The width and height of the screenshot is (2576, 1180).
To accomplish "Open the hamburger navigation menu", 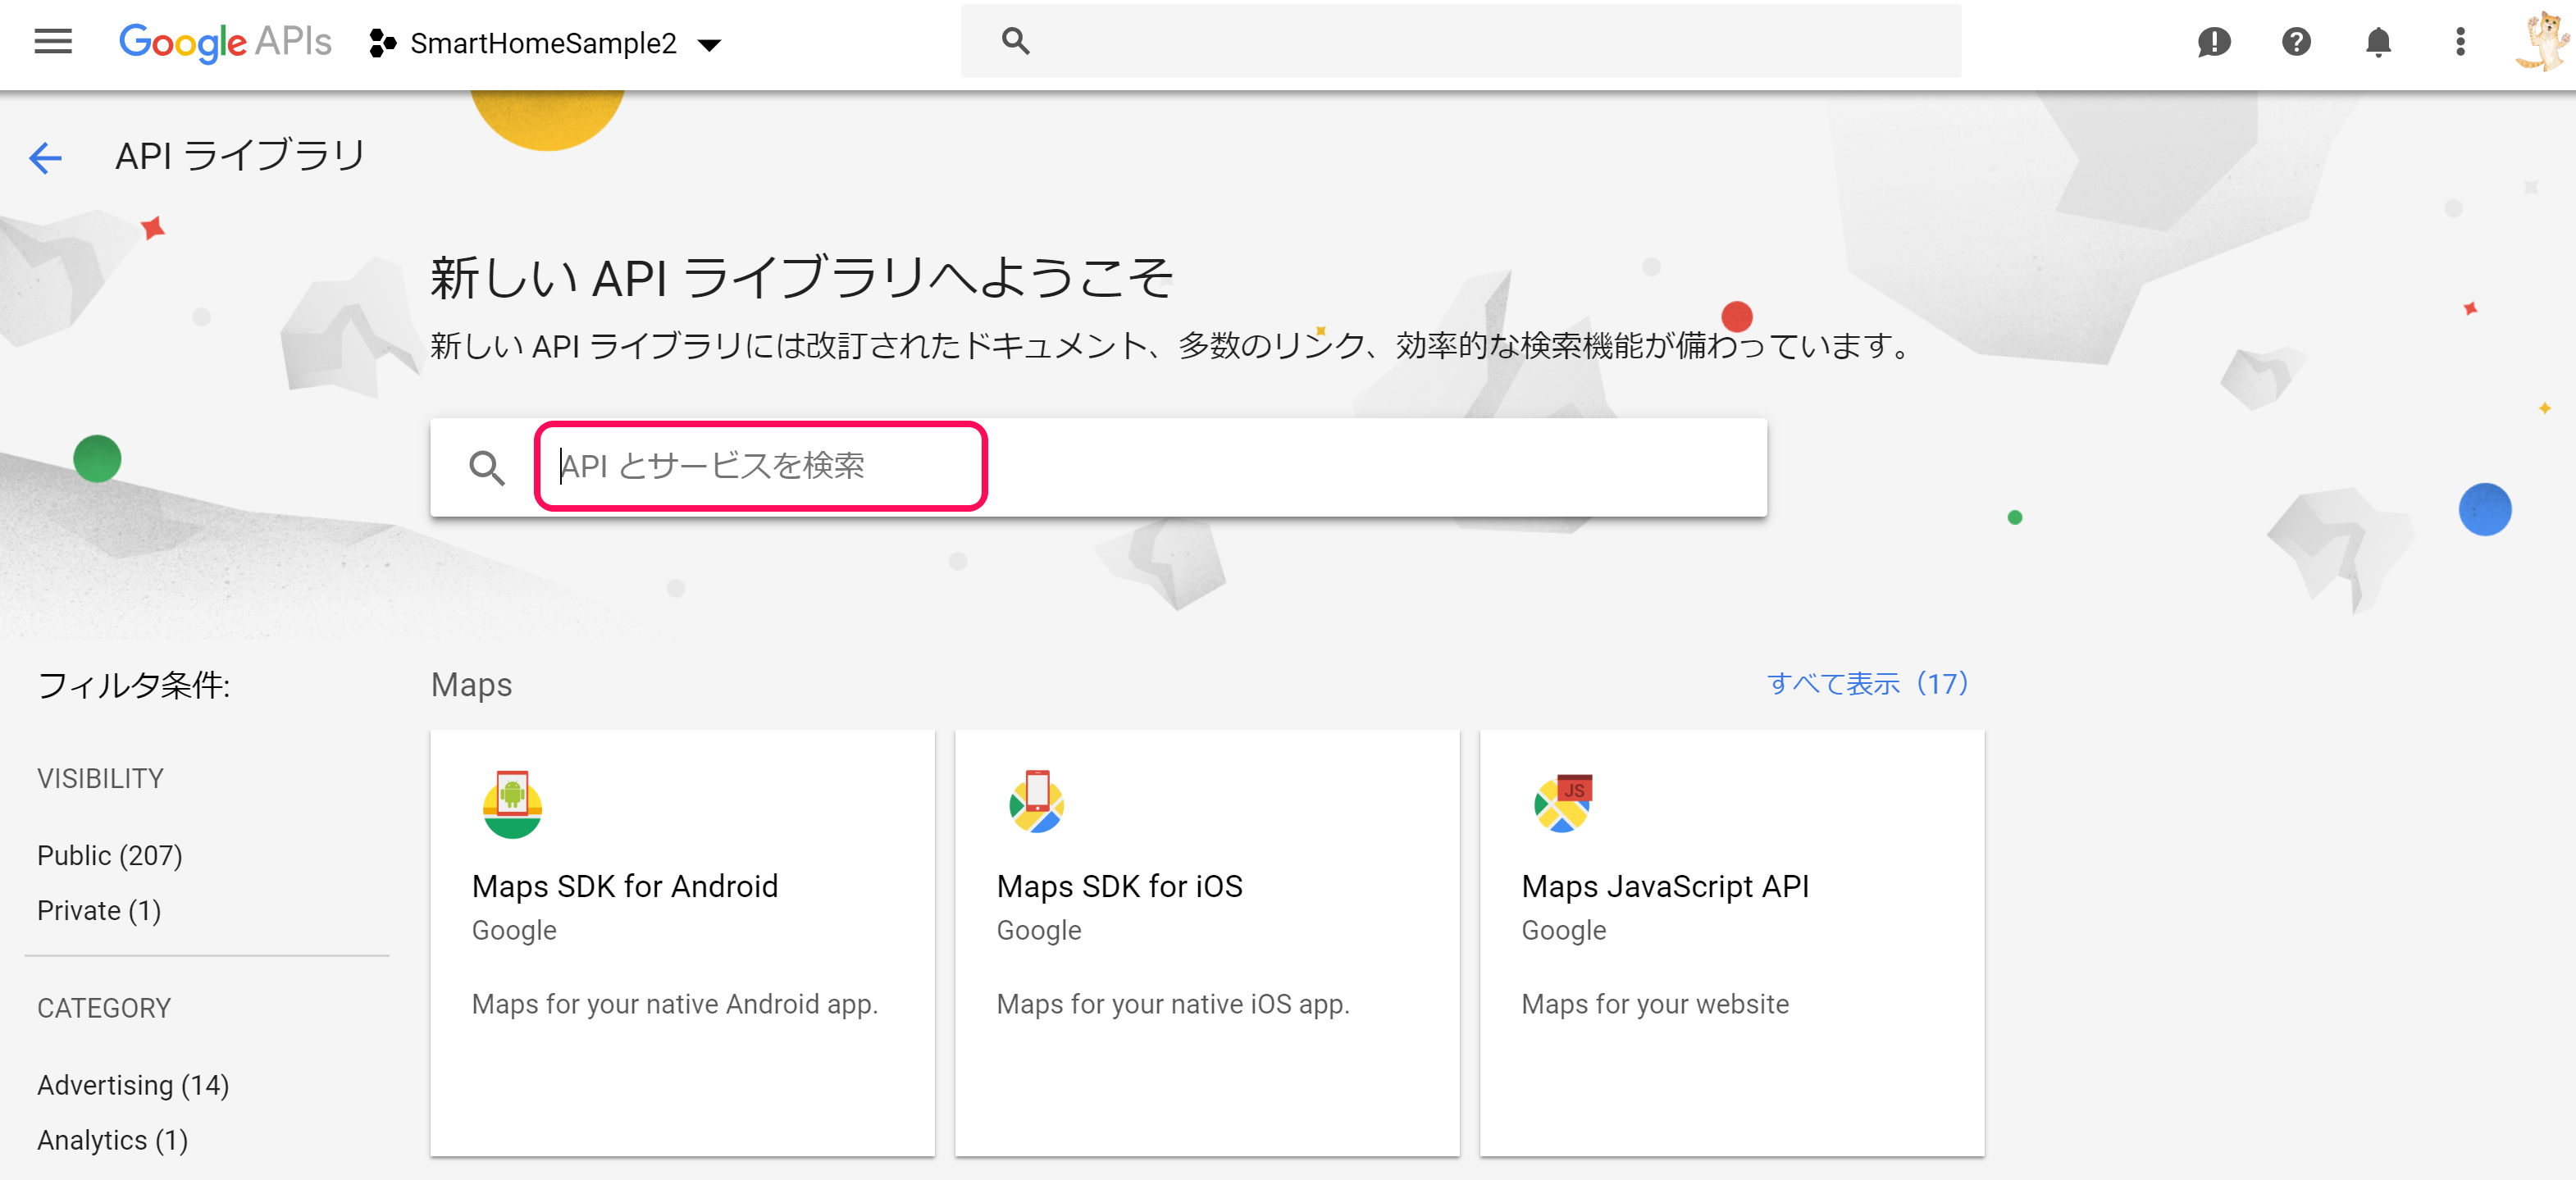I will pyautogui.click(x=53, y=42).
